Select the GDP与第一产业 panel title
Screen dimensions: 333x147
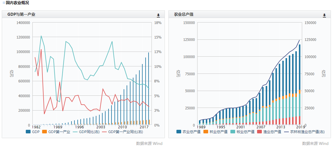21,15
